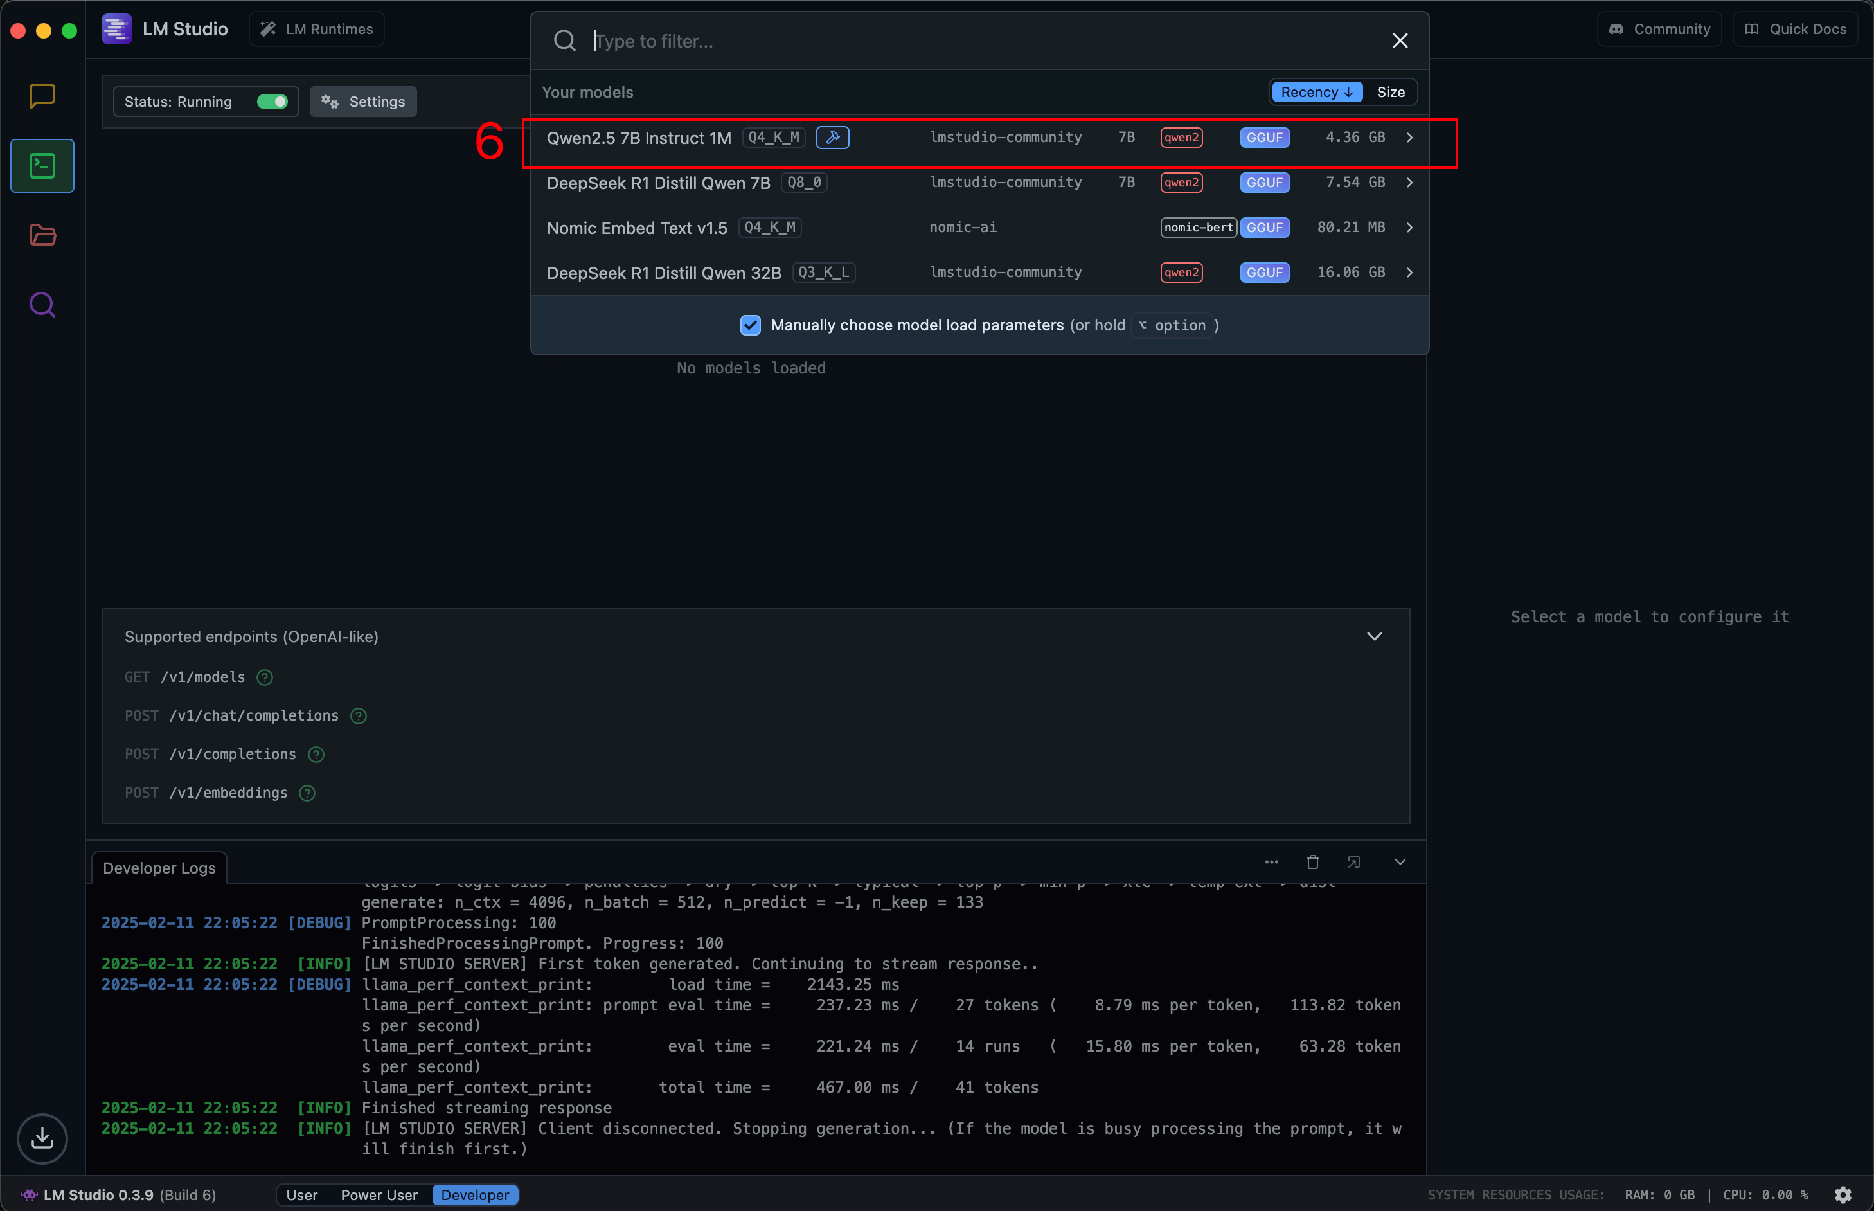Select Qwen2.5 7B Instruct 1M model
The height and width of the screenshot is (1211, 1874).
click(979, 138)
